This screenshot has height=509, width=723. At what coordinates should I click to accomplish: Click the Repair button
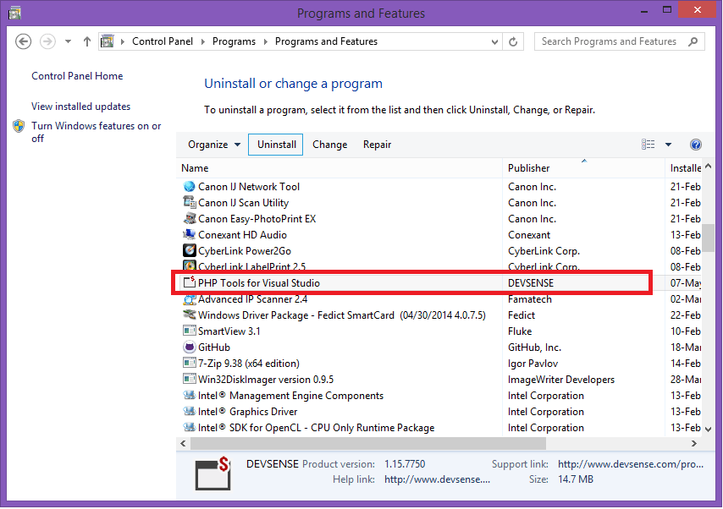(x=377, y=145)
